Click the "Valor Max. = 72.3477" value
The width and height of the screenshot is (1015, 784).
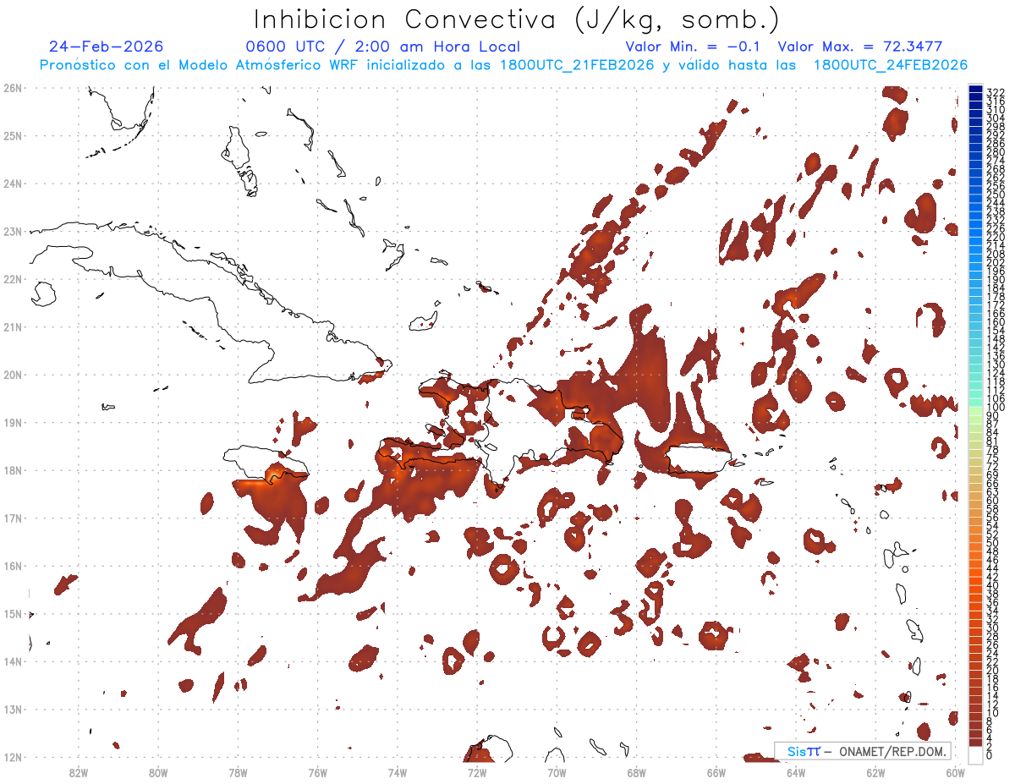click(859, 47)
